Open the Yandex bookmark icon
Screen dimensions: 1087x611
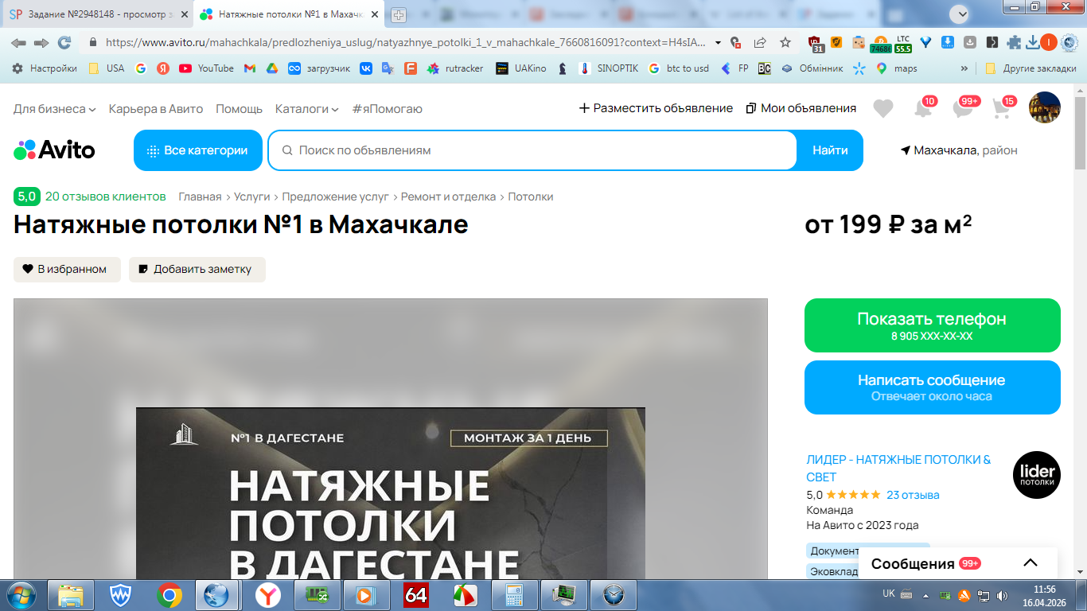click(162, 68)
